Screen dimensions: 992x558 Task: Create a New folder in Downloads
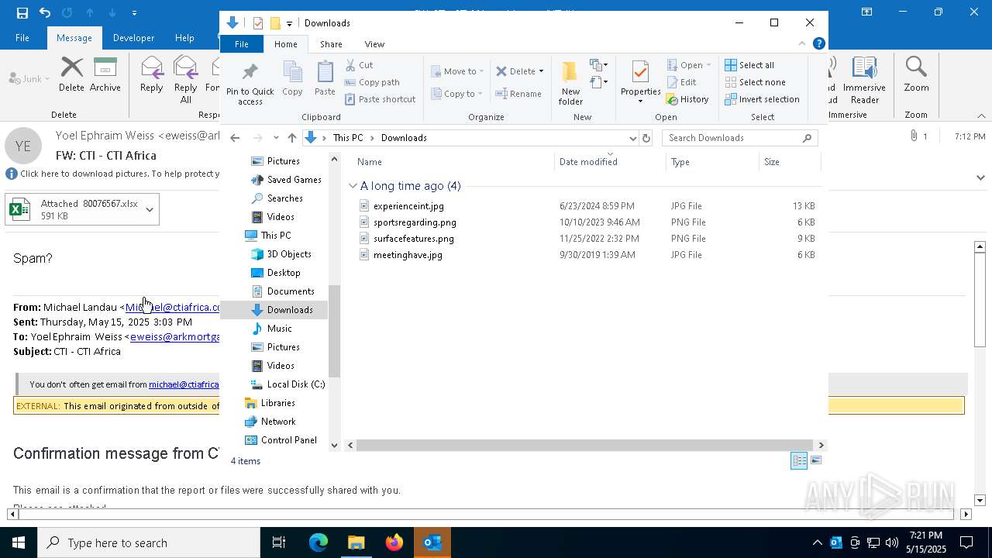tap(570, 83)
